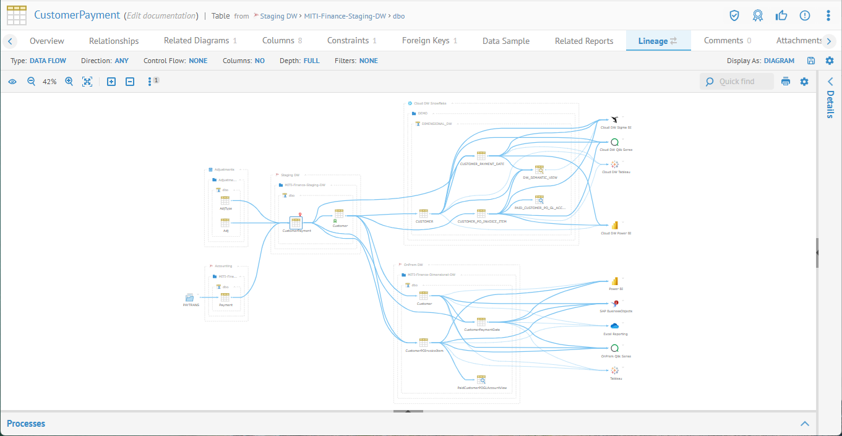Open the Data Sample tab

pyautogui.click(x=506, y=41)
